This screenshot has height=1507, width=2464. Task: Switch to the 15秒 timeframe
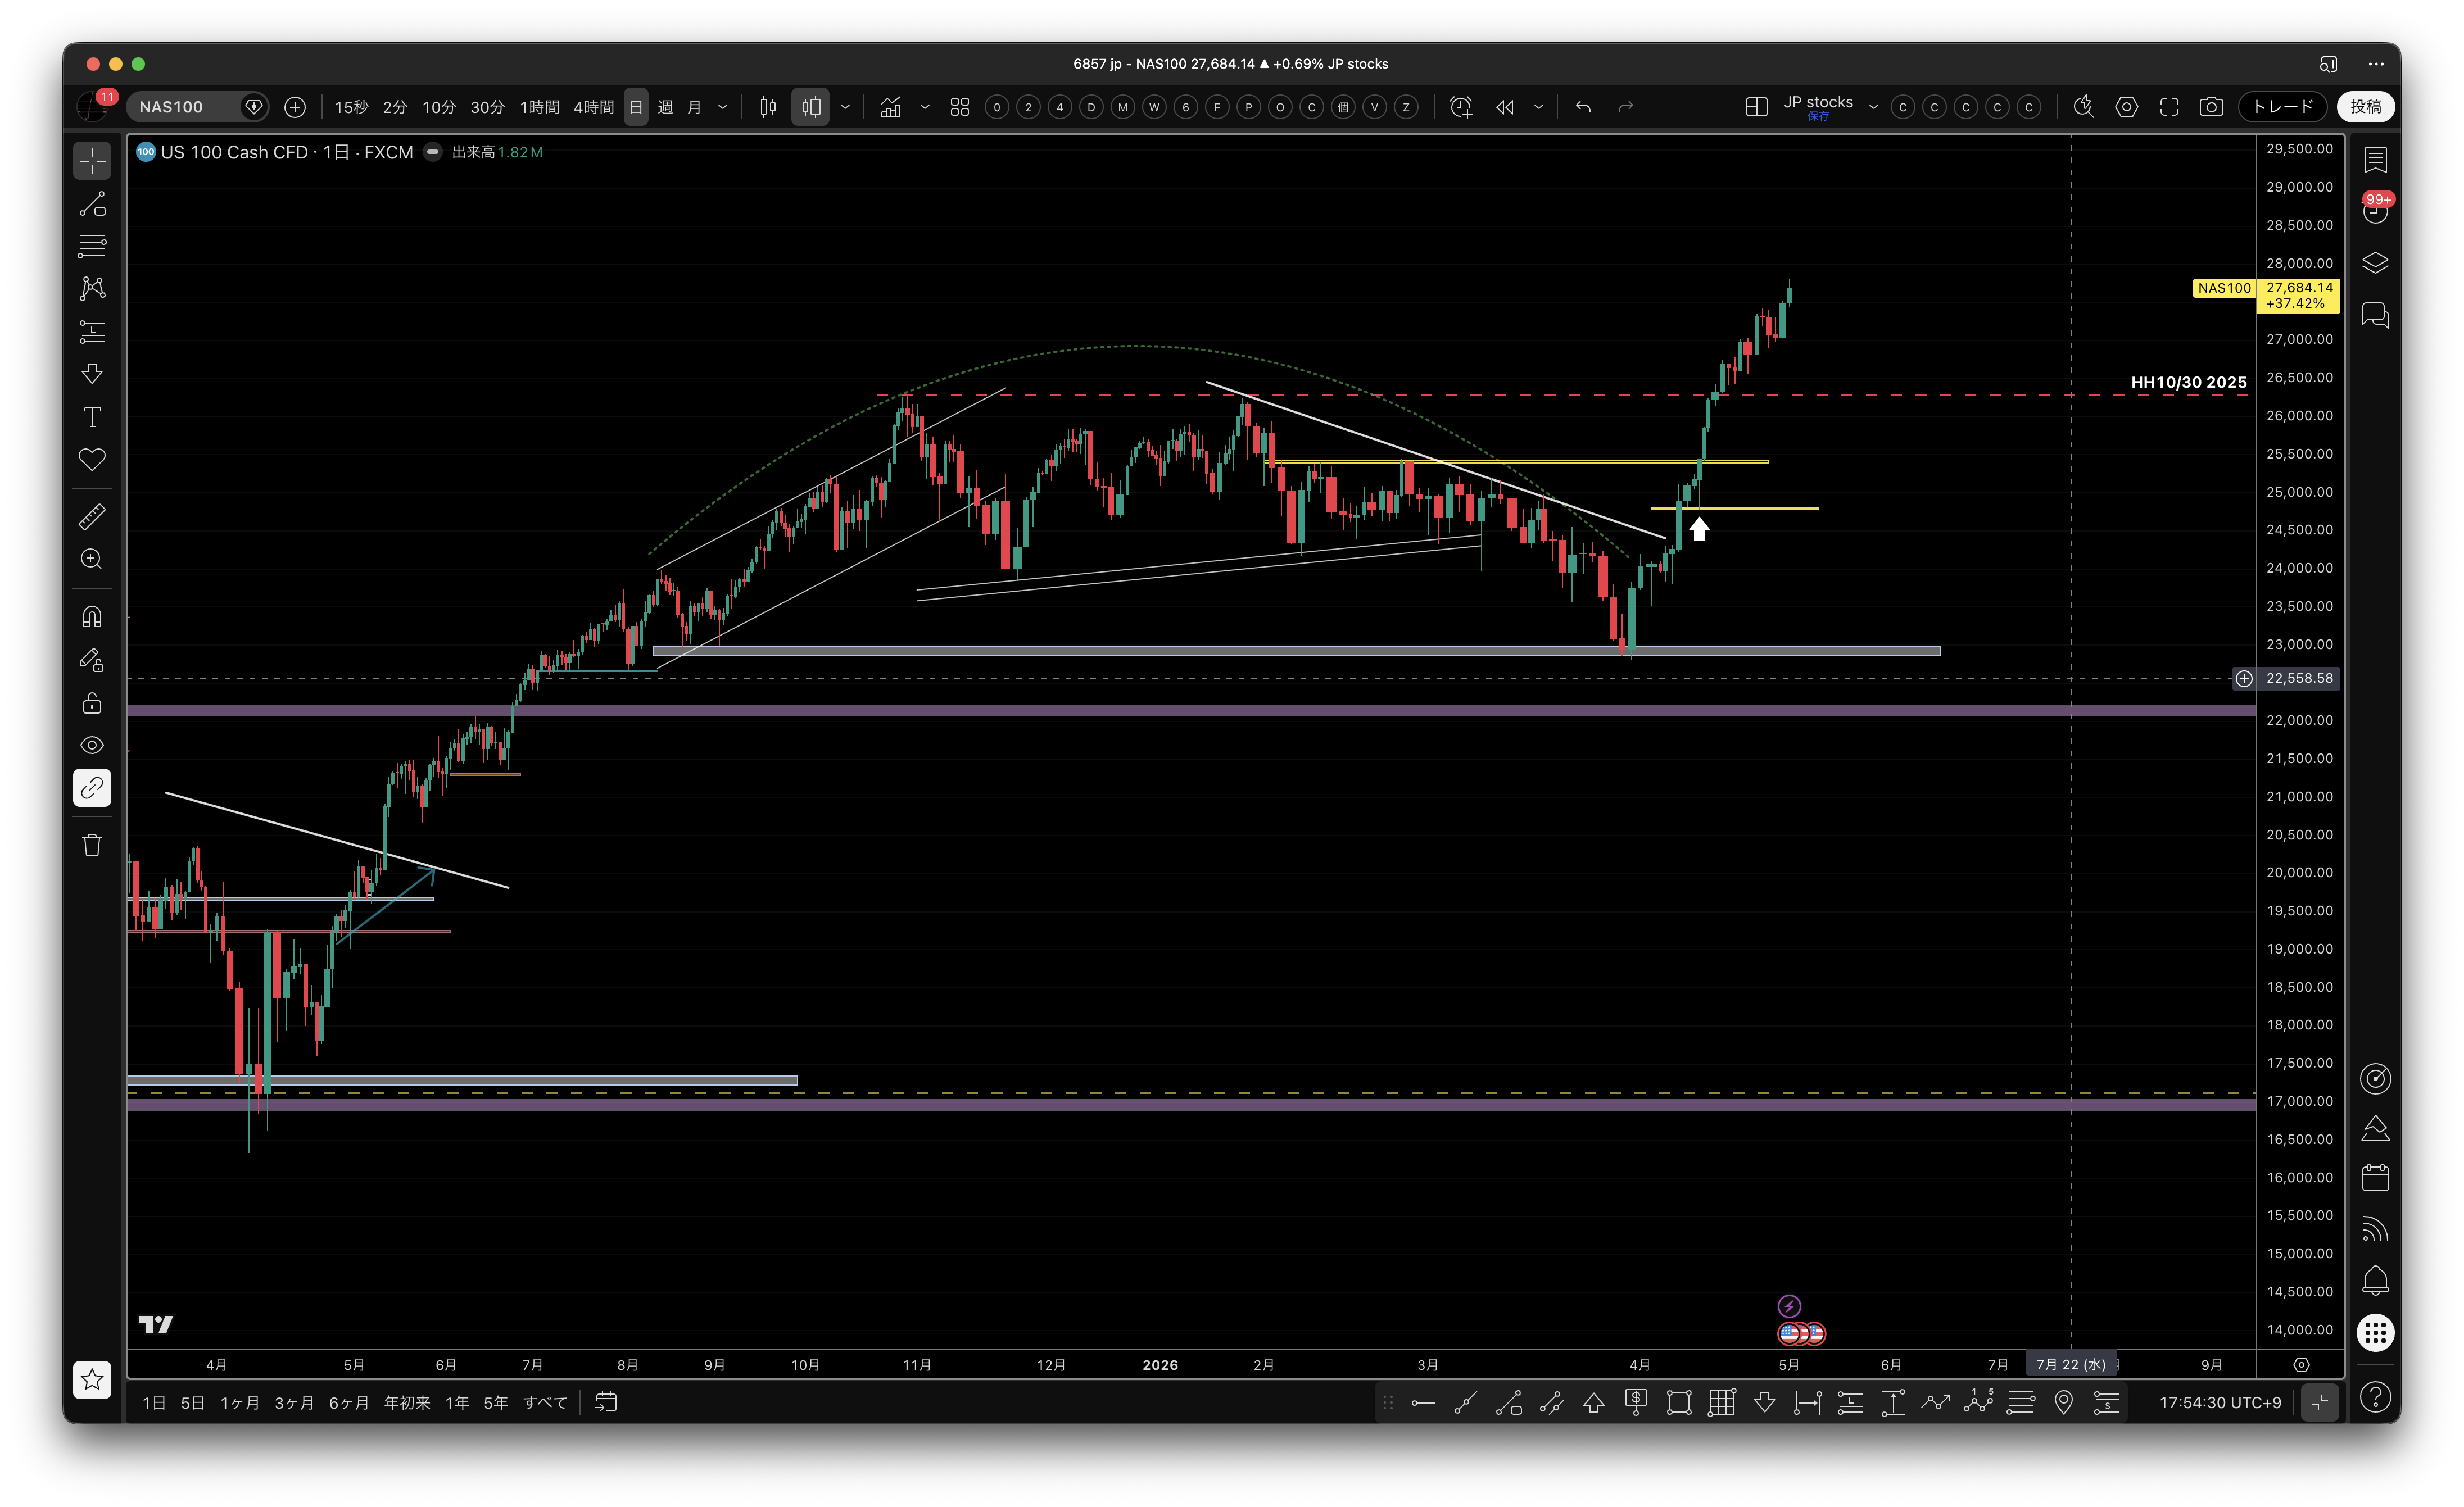(351, 107)
